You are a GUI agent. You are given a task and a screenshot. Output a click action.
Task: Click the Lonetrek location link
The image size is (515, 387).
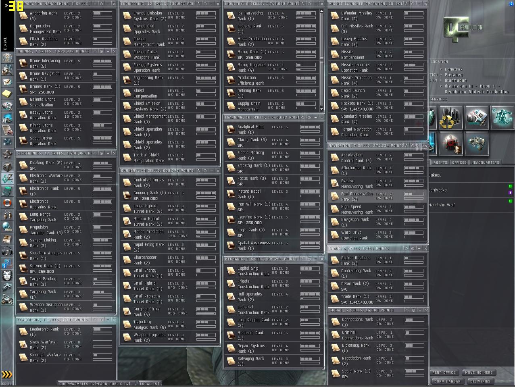click(x=453, y=69)
